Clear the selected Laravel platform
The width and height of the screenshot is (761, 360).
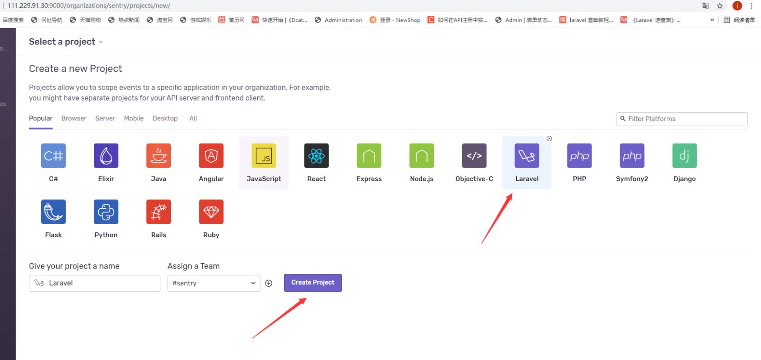coord(549,139)
